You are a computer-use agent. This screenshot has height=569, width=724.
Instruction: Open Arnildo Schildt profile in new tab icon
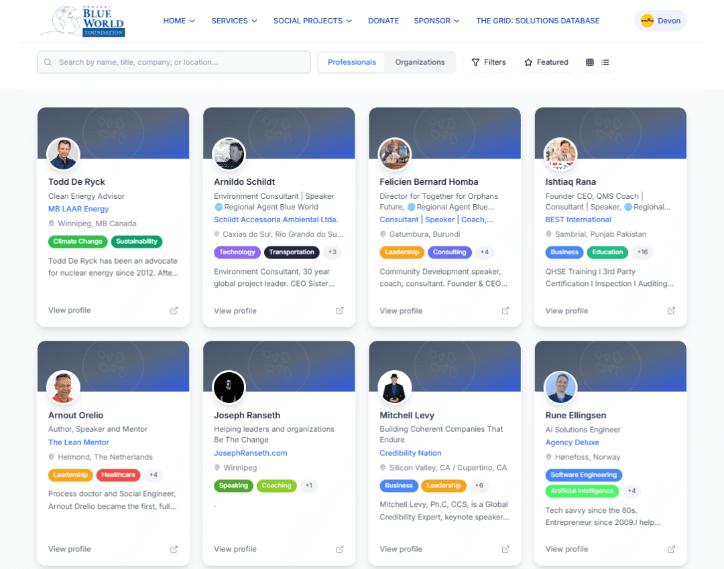[340, 311]
